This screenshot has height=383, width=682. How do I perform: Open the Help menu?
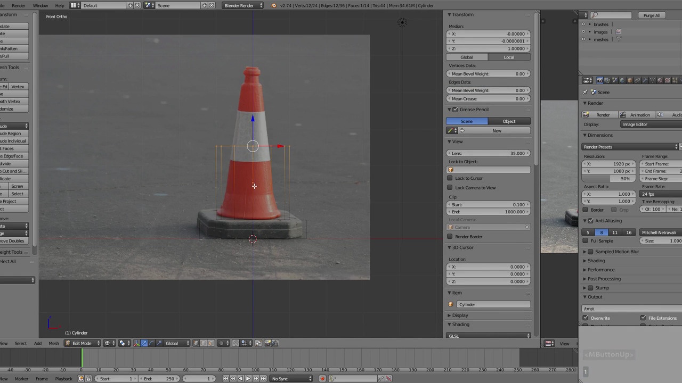pos(60,5)
